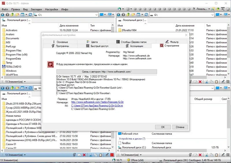The width and height of the screenshot is (231, 163).
Task: Expand the G:\ address bar dropdown
Action: (212, 15)
